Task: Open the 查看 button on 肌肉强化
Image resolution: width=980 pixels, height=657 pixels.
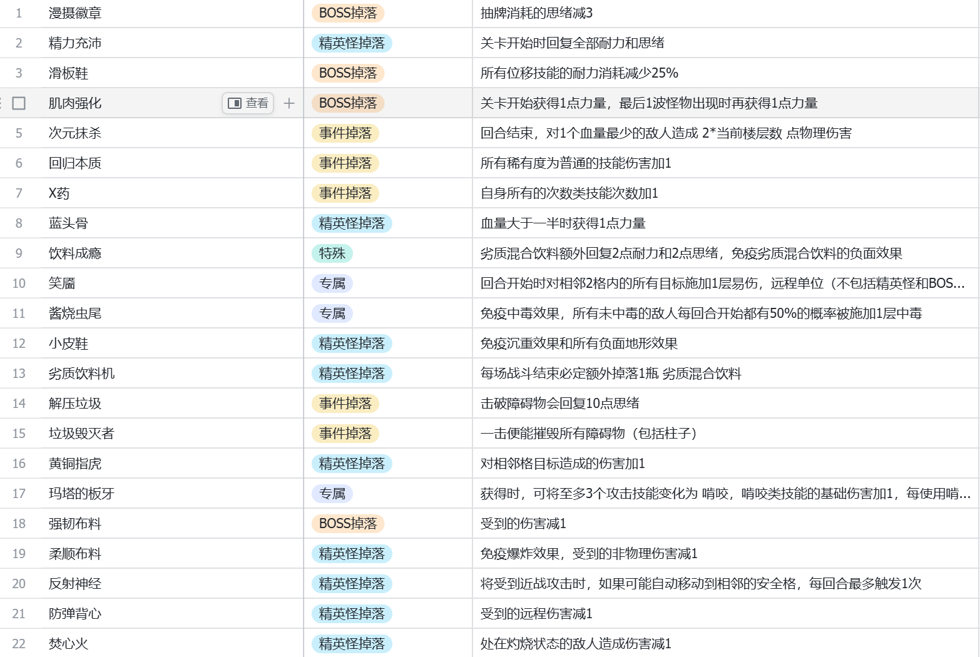Action: point(248,103)
